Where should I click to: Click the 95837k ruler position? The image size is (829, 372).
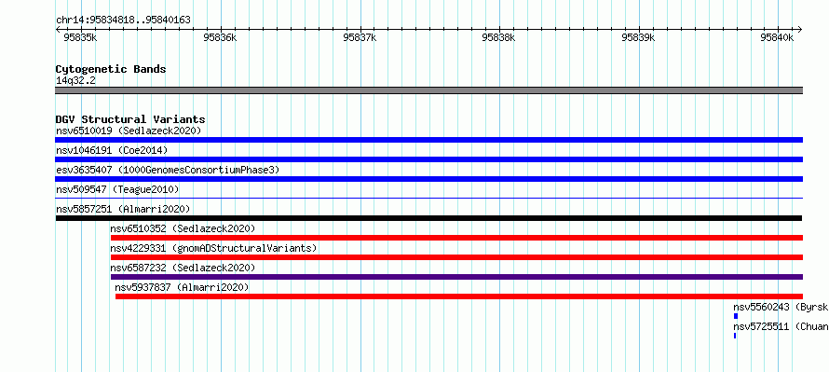[x=359, y=37]
